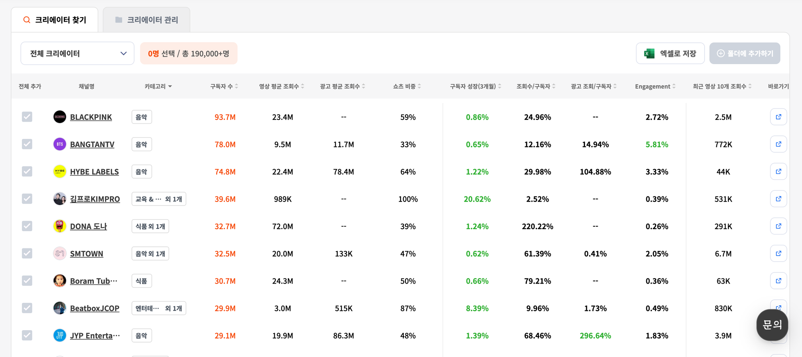Sort by 광고 평균 조회수 column
The height and width of the screenshot is (357, 802).
pyautogui.click(x=342, y=86)
